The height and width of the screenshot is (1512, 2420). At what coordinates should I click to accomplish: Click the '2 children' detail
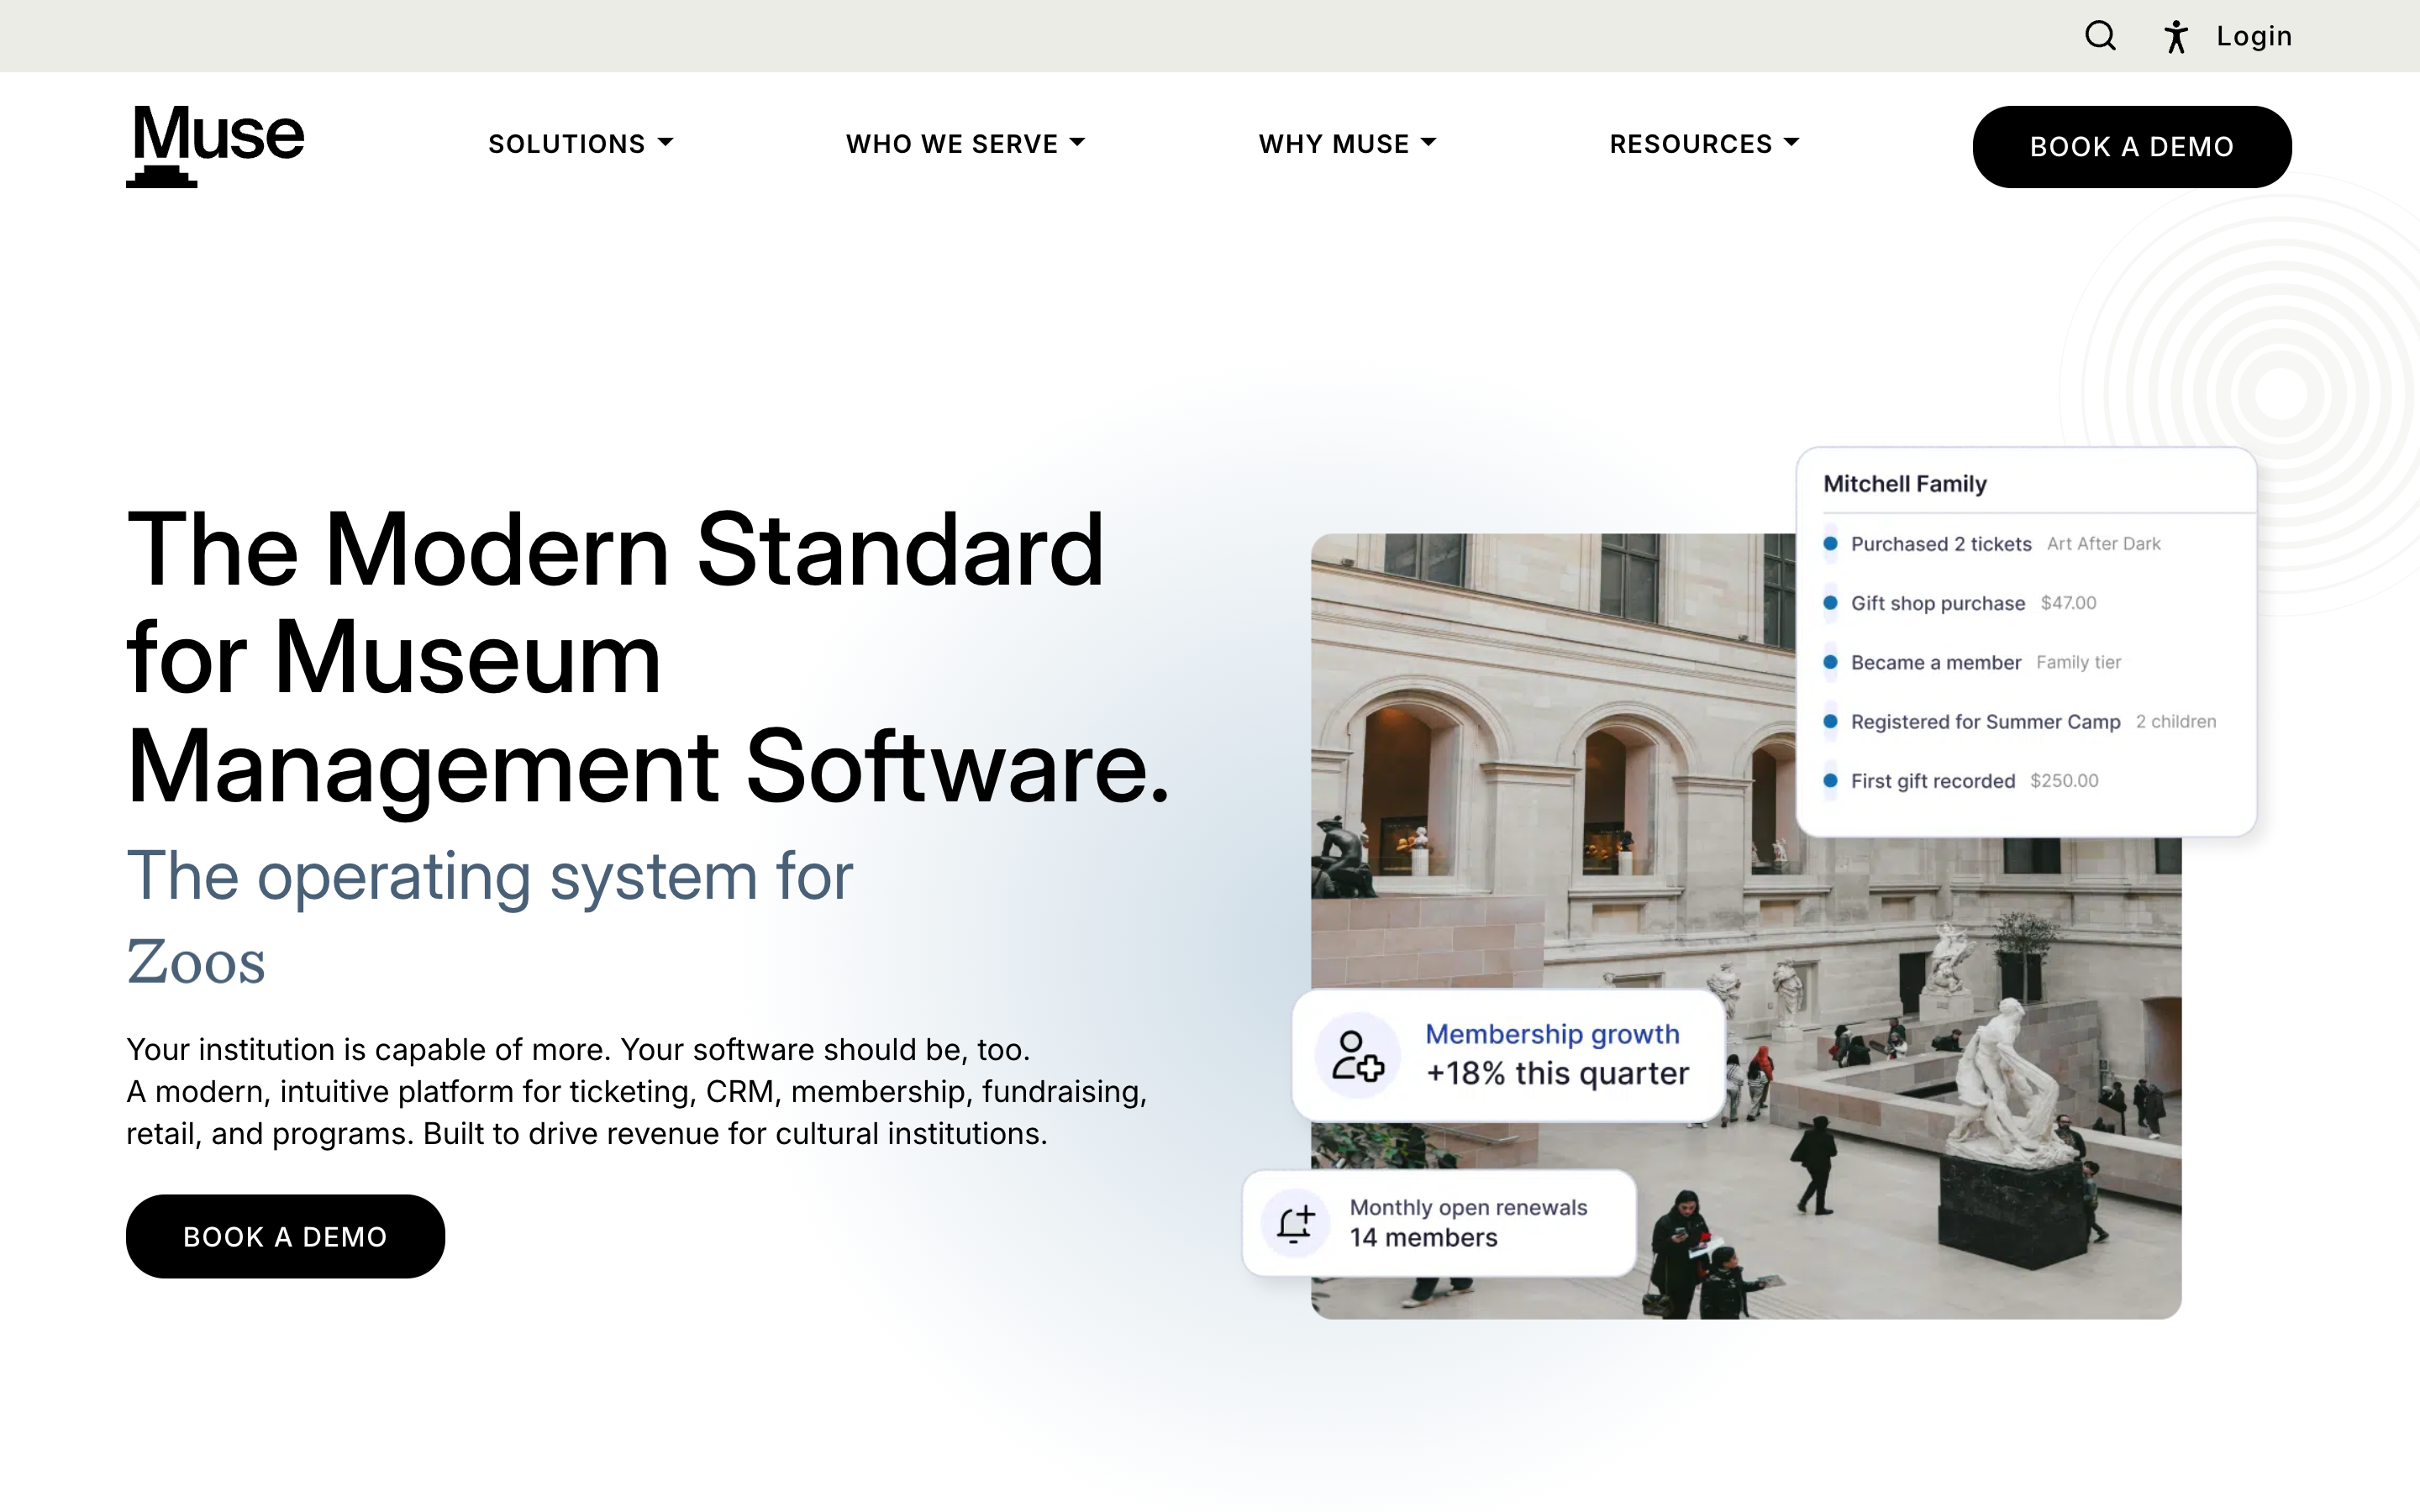pos(2176,722)
